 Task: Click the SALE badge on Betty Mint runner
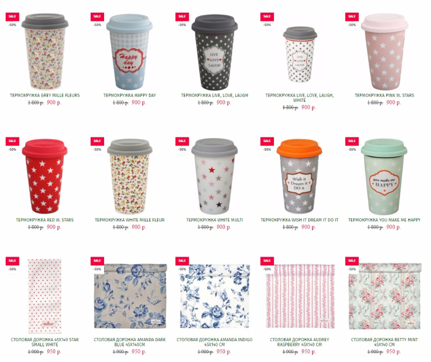[x=352, y=260]
